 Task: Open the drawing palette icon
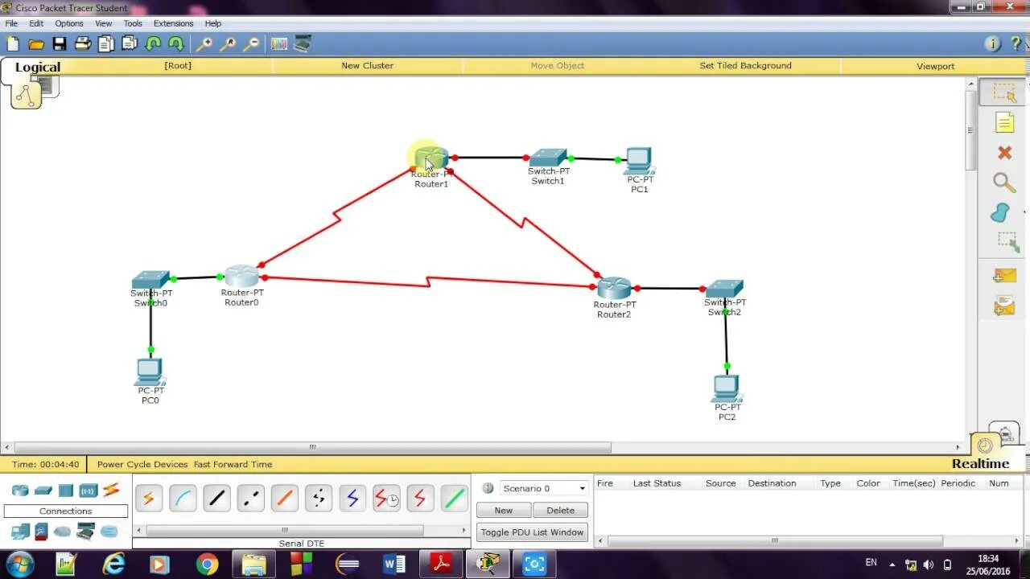pos(279,44)
